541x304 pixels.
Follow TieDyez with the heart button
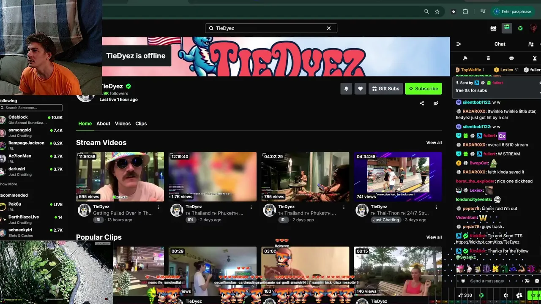[360, 89]
